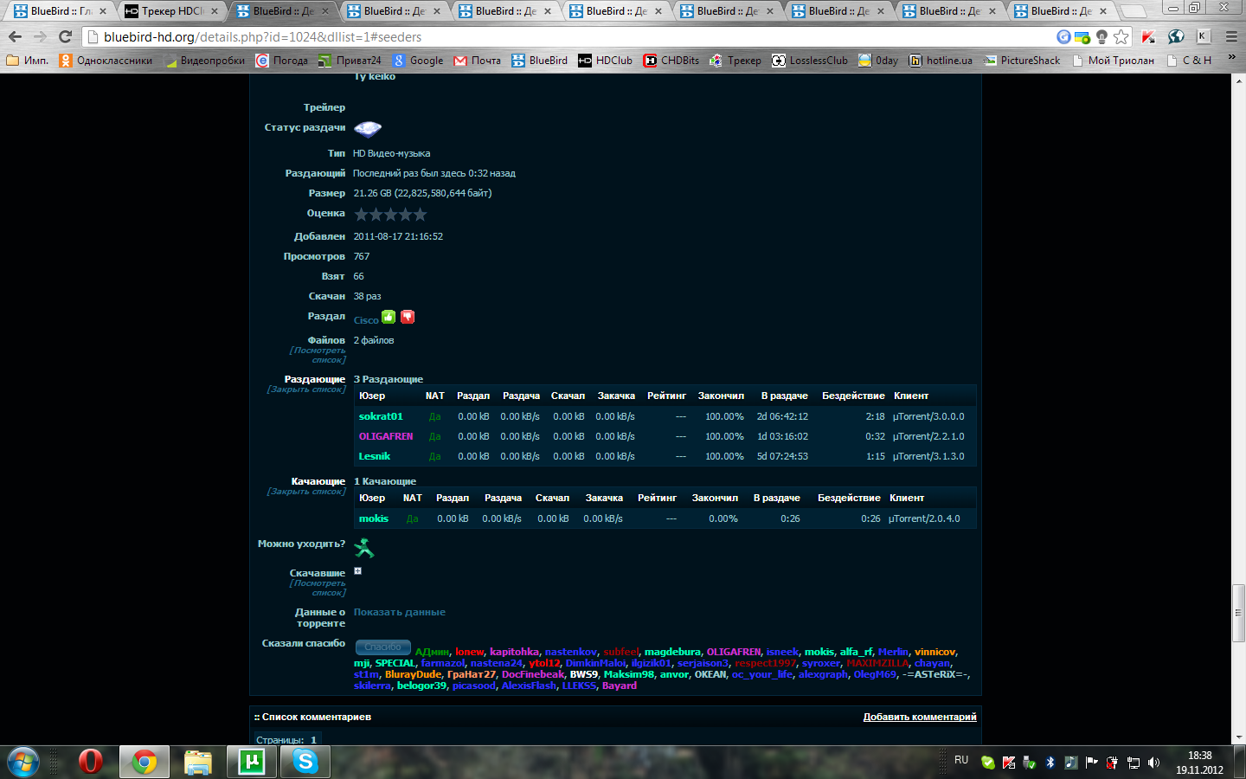Bookmark this page with the star icon
The width and height of the screenshot is (1246, 779).
point(1121,36)
